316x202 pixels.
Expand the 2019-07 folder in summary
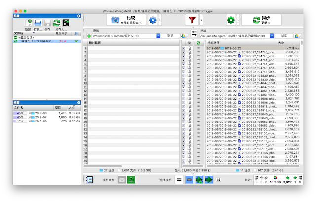click(x=29, y=117)
